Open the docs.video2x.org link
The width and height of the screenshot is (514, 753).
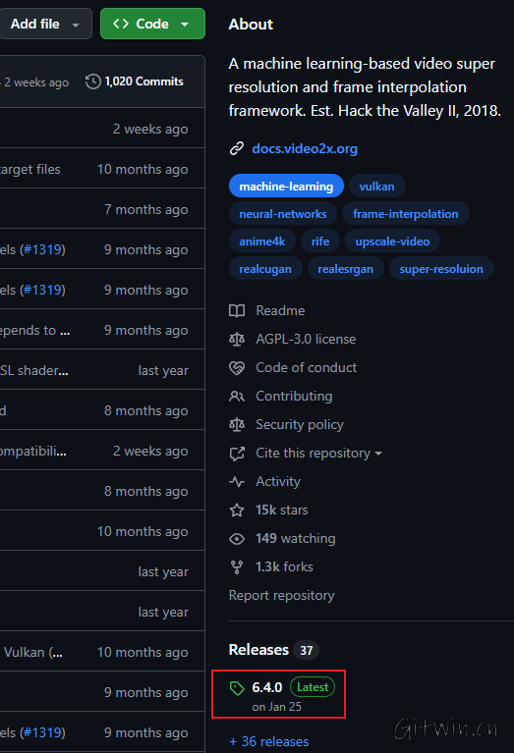click(x=305, y=149)
